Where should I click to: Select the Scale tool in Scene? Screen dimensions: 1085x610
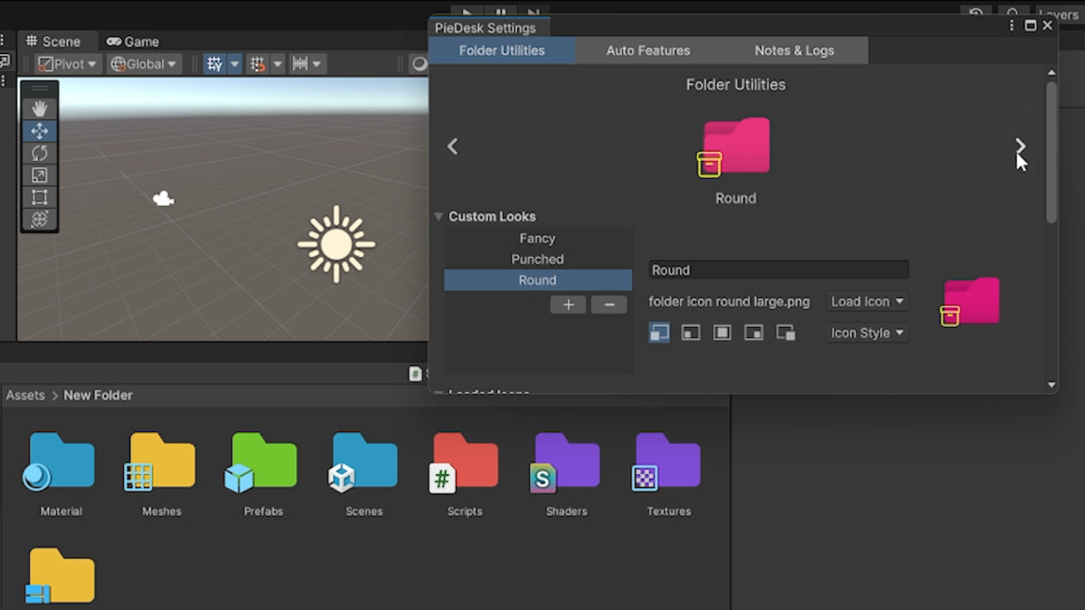40,175
